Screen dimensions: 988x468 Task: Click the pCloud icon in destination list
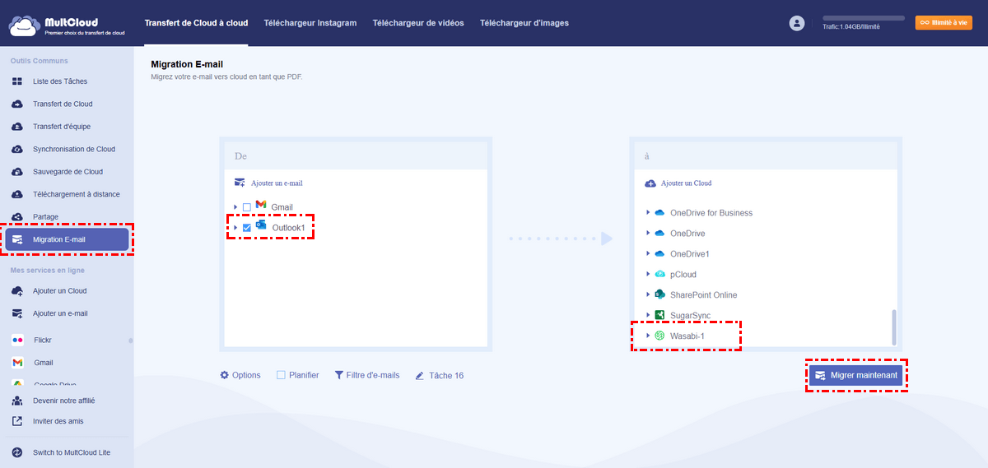pyautogui.click(x=659, y=275)
